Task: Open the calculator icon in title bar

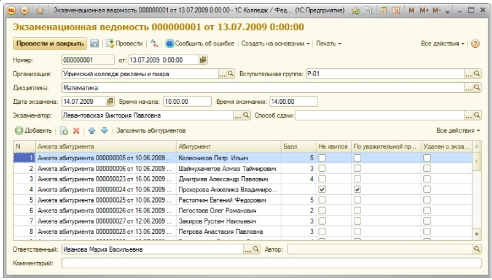Action: [x=383, y=10]
